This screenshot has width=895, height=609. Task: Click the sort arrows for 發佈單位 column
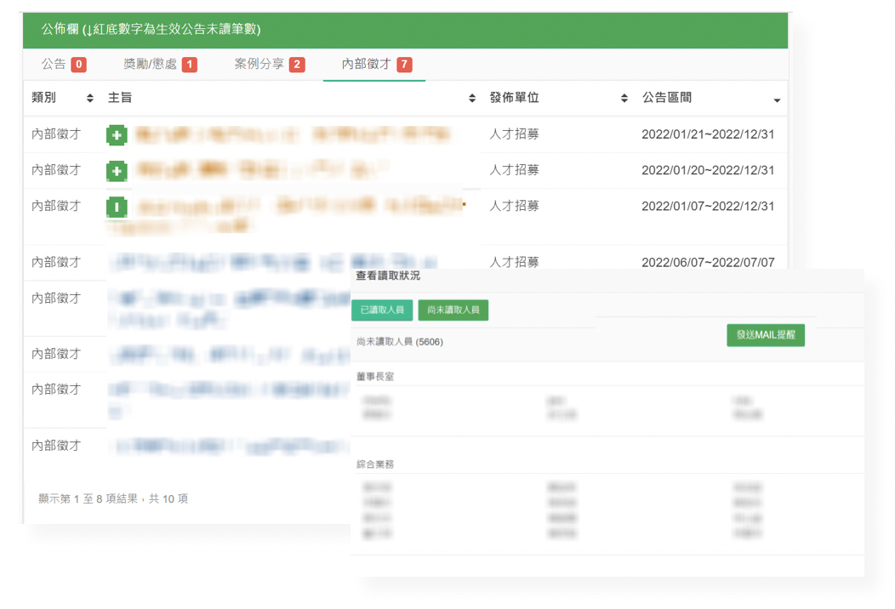click(x=624, y=99)
